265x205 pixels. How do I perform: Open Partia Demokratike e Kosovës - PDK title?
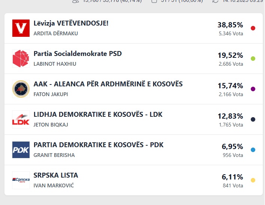[x=98, y=145]
